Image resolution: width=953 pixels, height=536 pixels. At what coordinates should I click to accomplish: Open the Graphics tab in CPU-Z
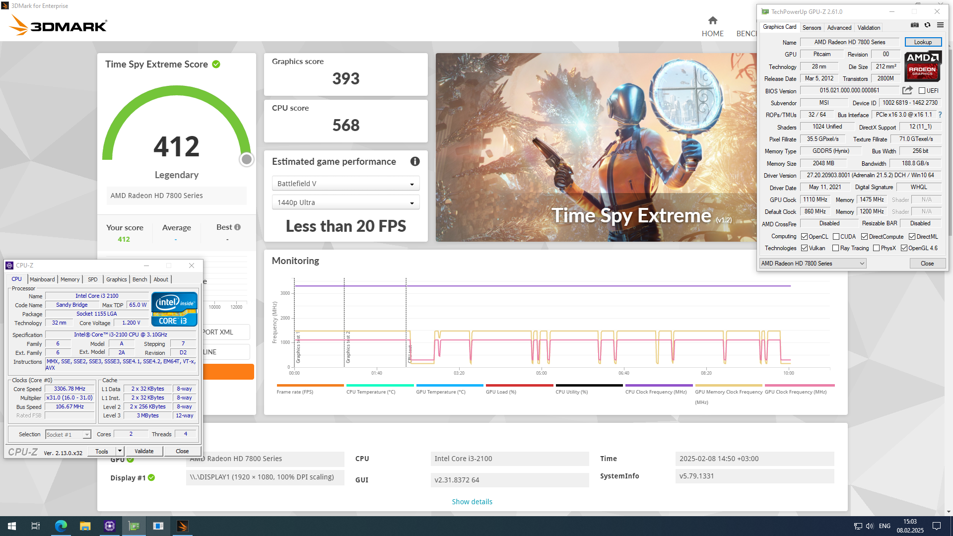click(117, 279)
